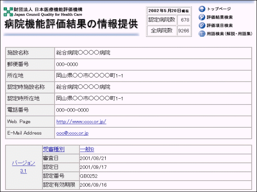Open the トップページ text link
The width and height of the screenshot is (257, 192).
(219, 9)
